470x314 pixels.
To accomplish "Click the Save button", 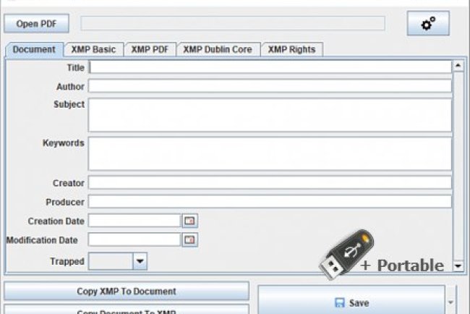I will click(351, 302).
